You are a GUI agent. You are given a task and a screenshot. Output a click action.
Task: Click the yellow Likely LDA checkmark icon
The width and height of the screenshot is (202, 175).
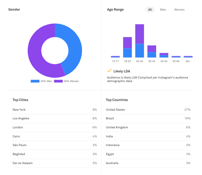(x=109, y=70)
